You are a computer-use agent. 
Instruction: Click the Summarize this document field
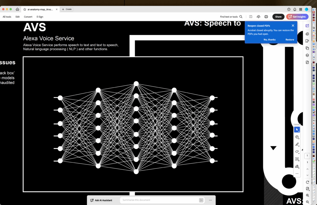pos(162,200)
